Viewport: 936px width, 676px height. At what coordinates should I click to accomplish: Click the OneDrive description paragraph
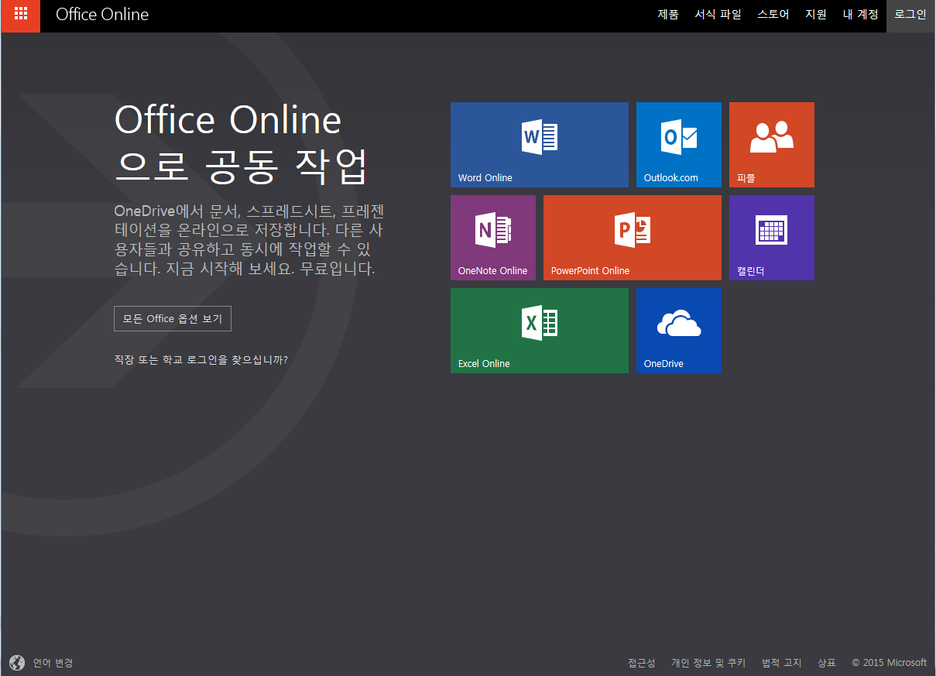point(249,240)
